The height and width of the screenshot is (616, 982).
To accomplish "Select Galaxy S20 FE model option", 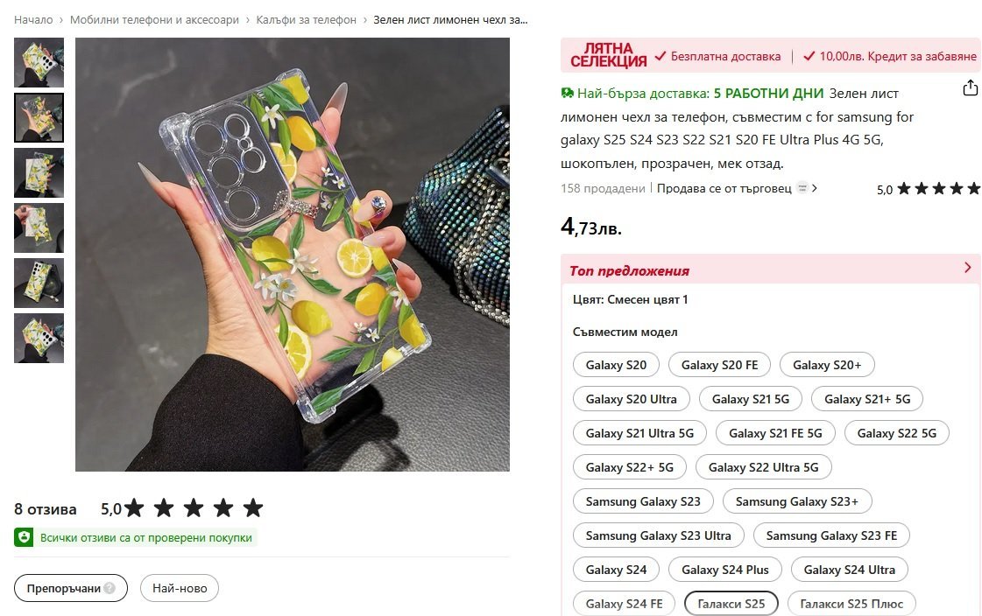I will pyautogui.click(x=719, y=365).
